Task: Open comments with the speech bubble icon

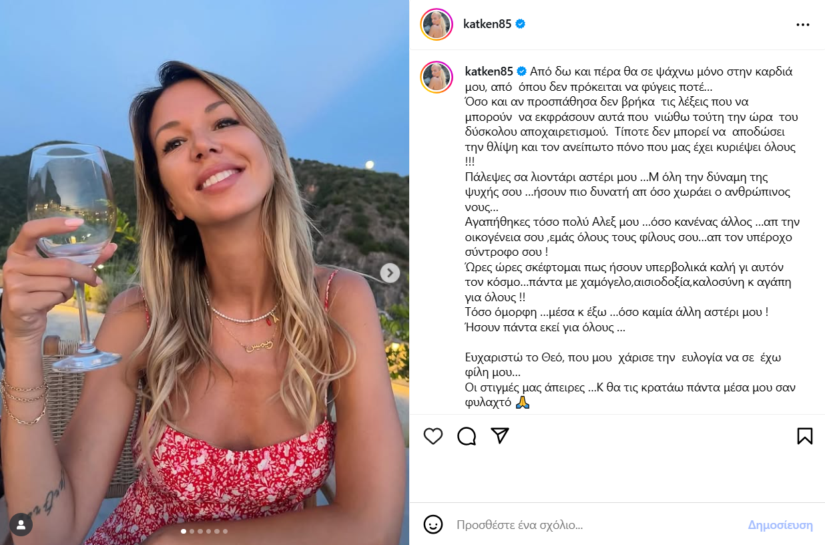Action: 467,436
